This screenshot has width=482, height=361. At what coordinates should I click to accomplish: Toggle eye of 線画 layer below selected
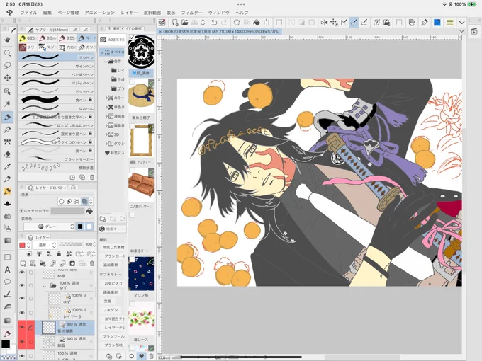[22, 342]
